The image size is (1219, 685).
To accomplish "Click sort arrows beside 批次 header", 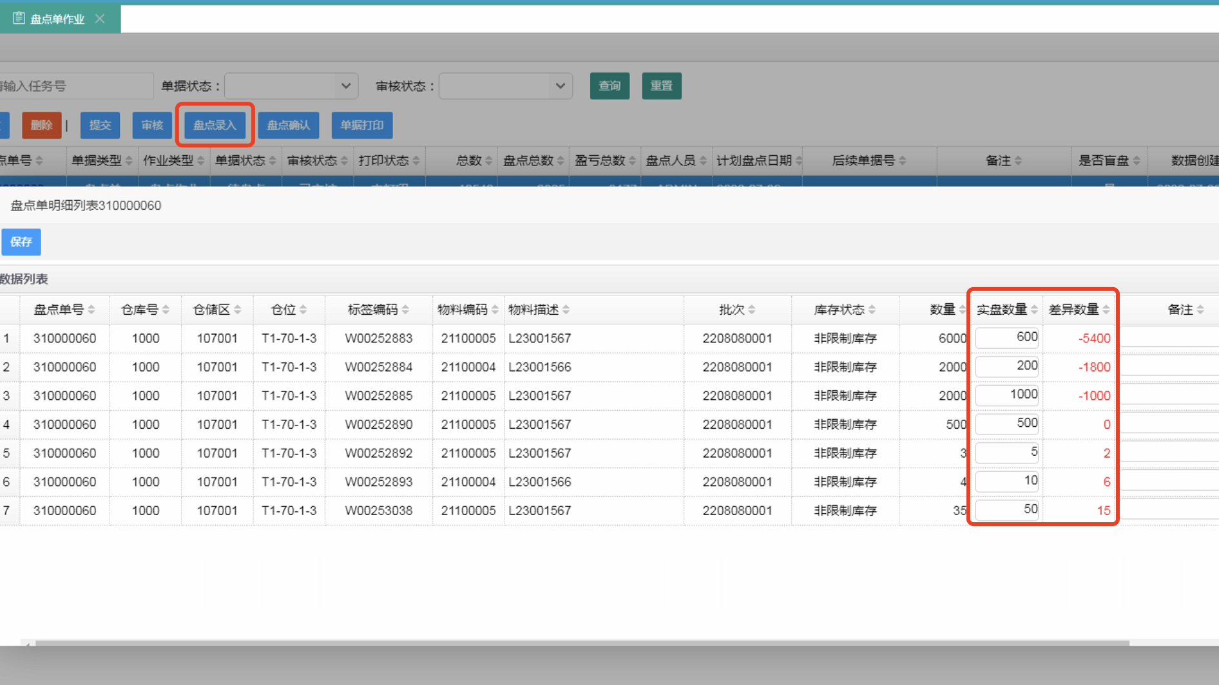I will coord(752,310).
